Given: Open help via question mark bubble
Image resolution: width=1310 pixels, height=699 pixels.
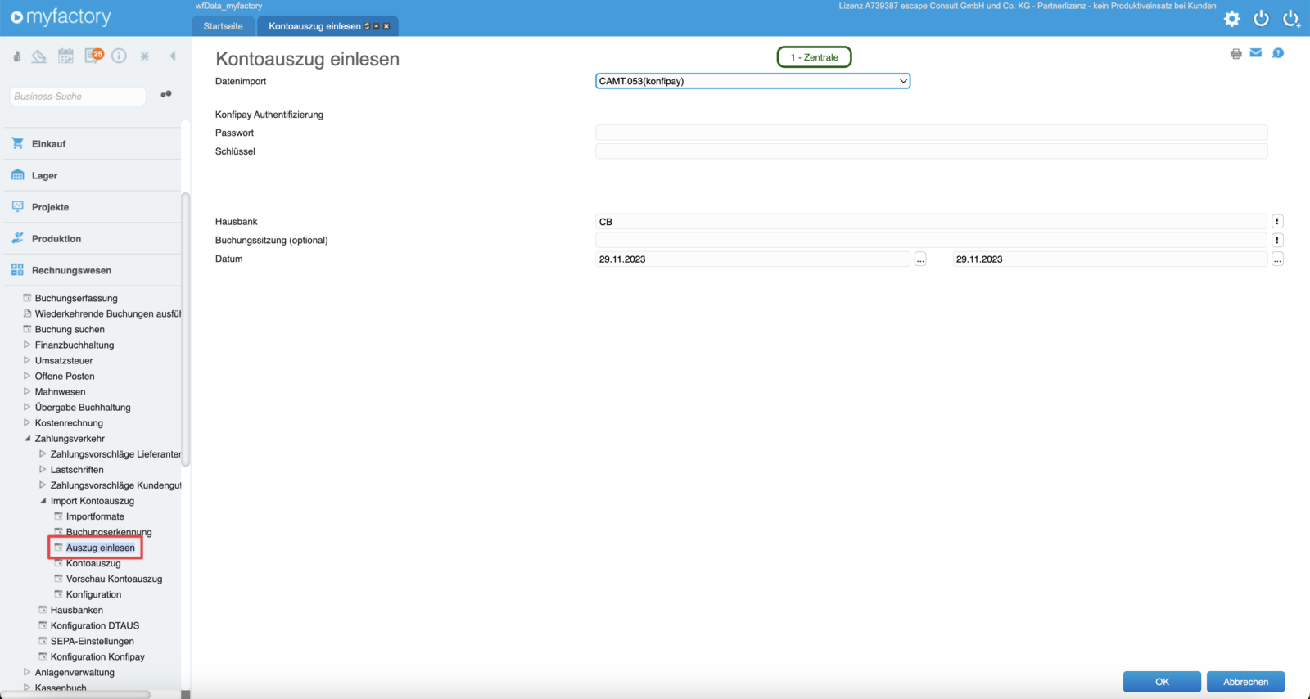Looking at the screenshot, I should [1277, 53].
